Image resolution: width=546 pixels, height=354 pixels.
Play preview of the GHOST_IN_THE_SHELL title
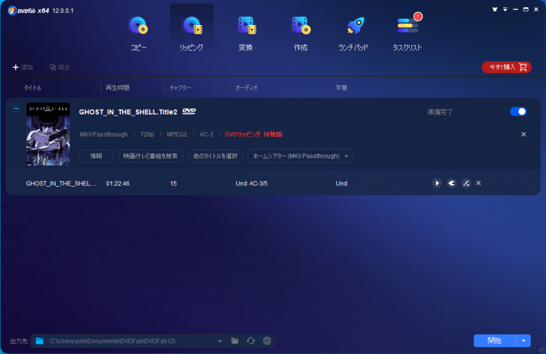coord(437,183)
